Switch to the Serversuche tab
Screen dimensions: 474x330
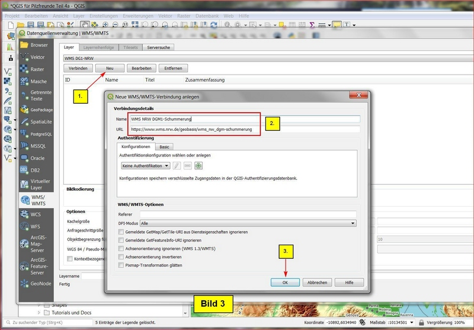pyautogui.click(x=158, y=47)
